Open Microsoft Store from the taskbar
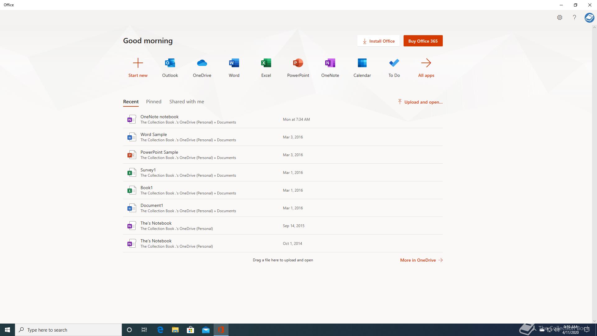The width and height of the screenshot is (597, 336). pyautogui.click(x=190, y=330)
